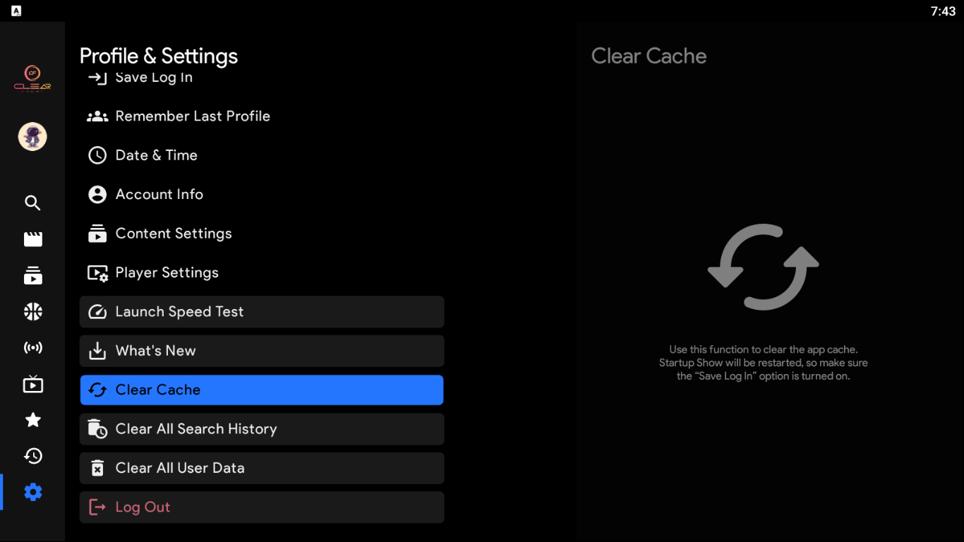The height and width of the screenshot is (542, 964).
Task: Select the Settings gear sidebar icon
Action: tap(32, 492)
